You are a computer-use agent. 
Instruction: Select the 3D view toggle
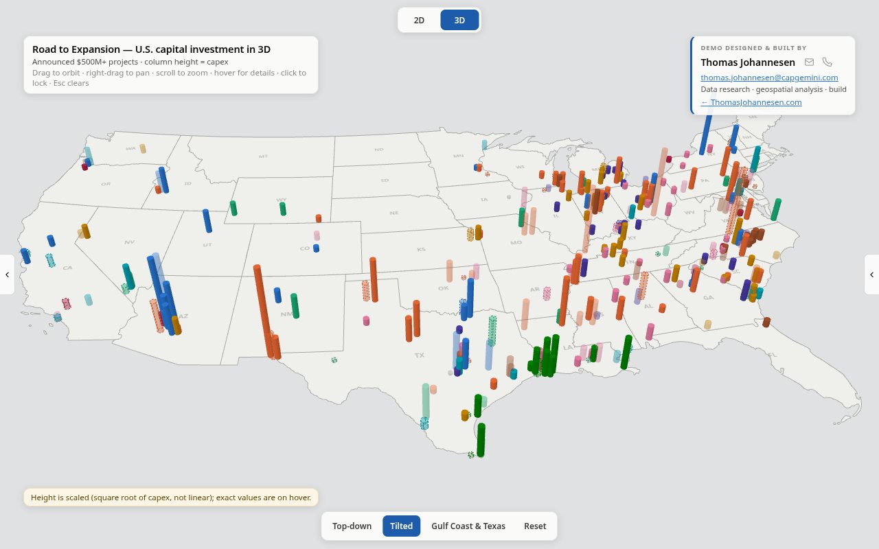click(x=459, y=20)
